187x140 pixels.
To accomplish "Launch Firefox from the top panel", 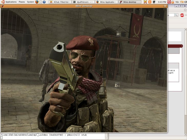I will tap(37, 2).
